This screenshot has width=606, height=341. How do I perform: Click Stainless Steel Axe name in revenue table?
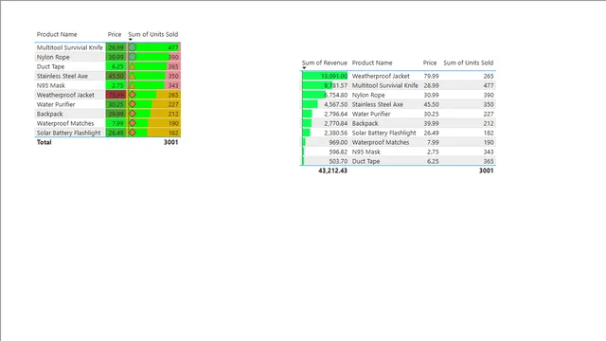click(377, 104)
